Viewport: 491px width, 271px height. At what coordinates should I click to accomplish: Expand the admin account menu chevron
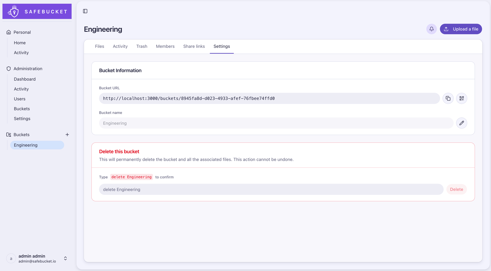[x=65, y=258]
